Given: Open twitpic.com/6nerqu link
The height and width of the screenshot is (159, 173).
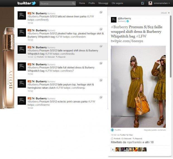Looking at the screenshot, I should point(75,88).
